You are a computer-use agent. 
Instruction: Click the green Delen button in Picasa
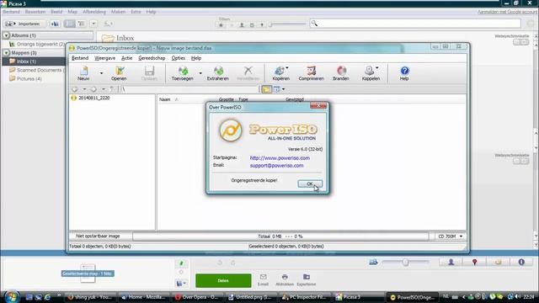tap(223, 280)
